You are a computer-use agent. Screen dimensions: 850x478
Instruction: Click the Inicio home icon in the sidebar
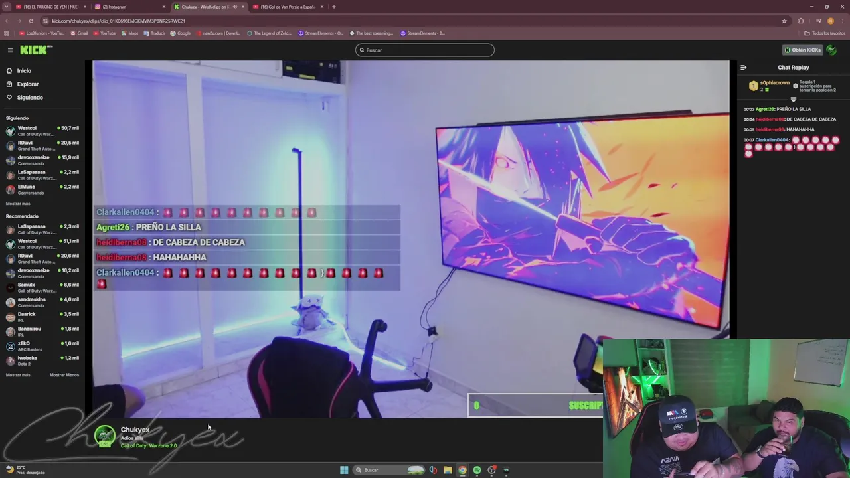coord(9,70)
